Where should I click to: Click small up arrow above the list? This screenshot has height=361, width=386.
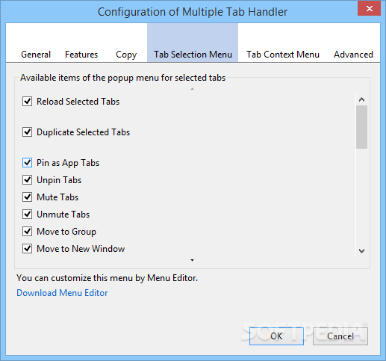(192, 89)
